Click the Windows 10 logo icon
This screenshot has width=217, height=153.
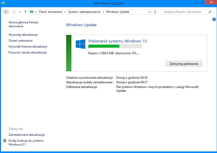[x=81, y=44]
